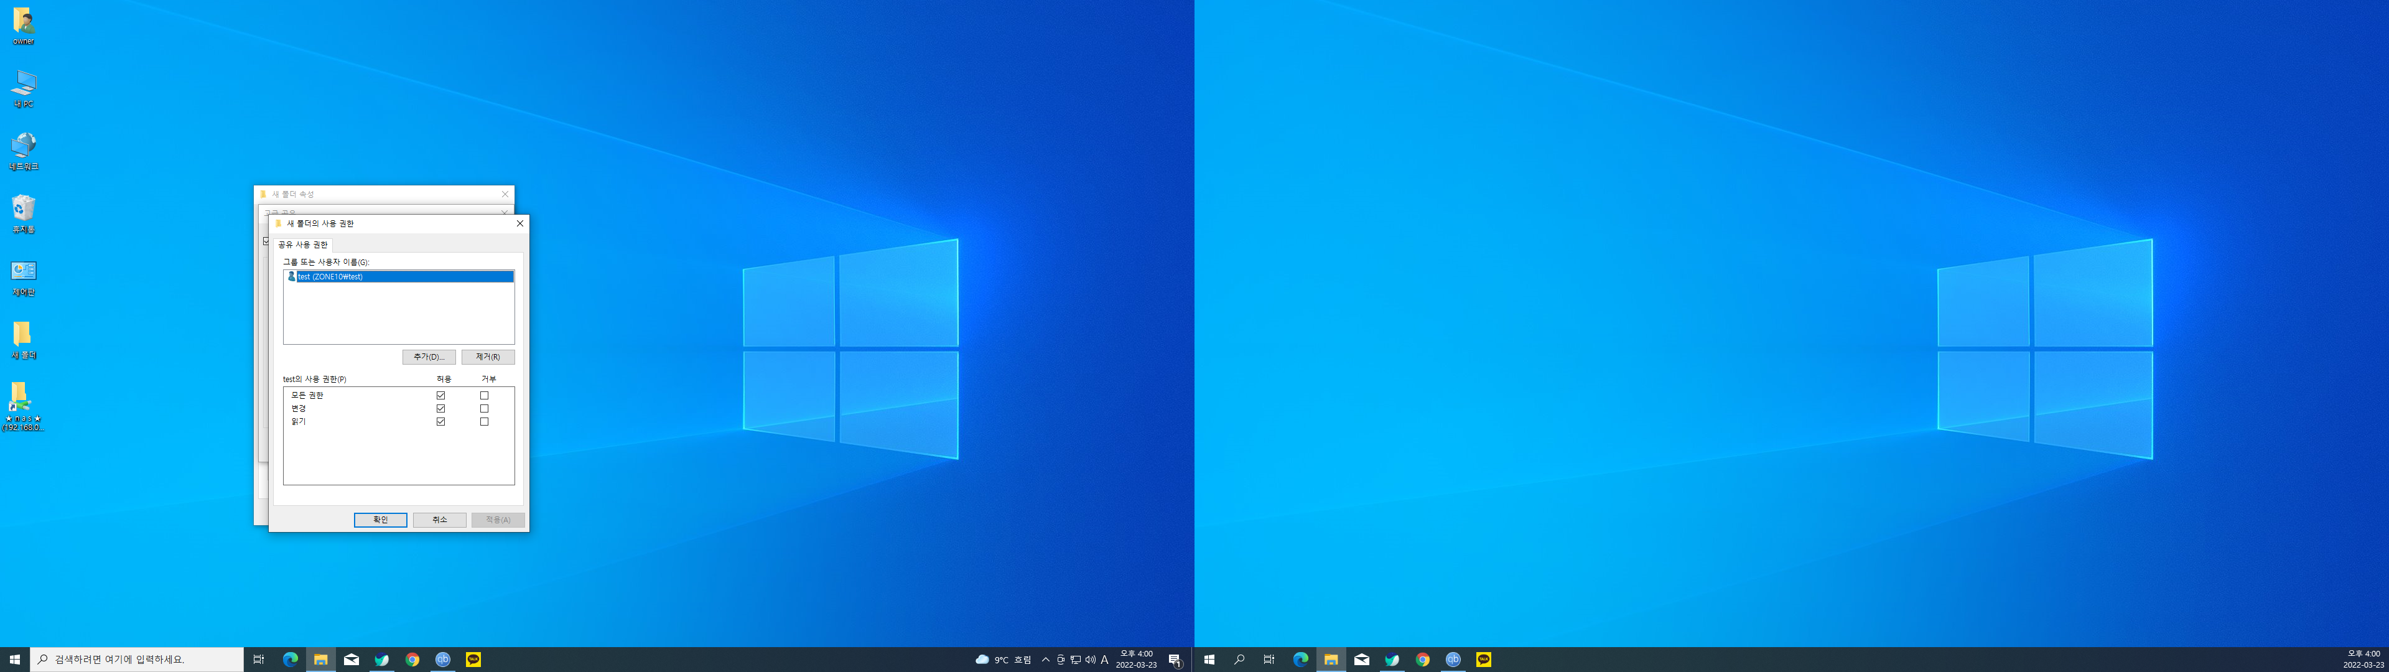Click the 변경 permission row label
Screen dimensions: 2389x672
[299, 408]
